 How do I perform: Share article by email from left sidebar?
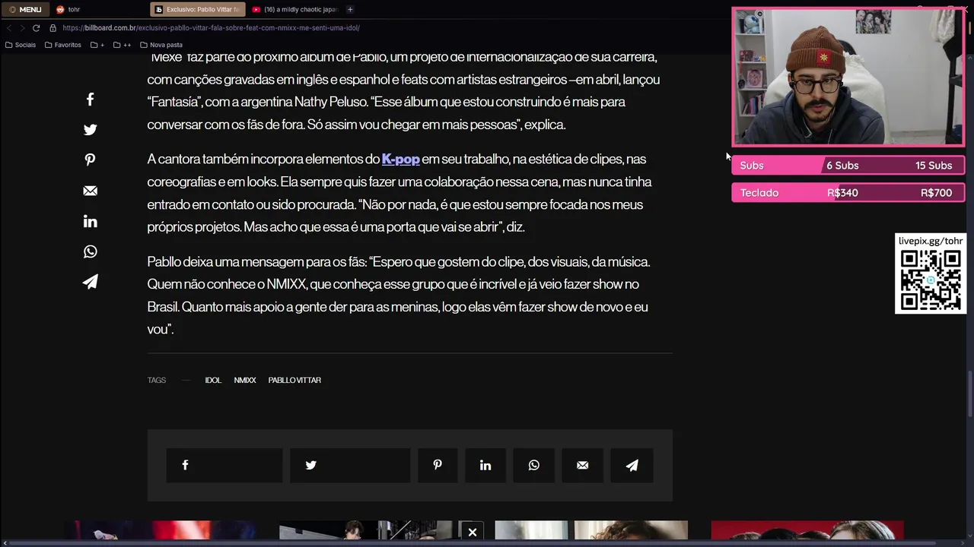coord(90,191)
